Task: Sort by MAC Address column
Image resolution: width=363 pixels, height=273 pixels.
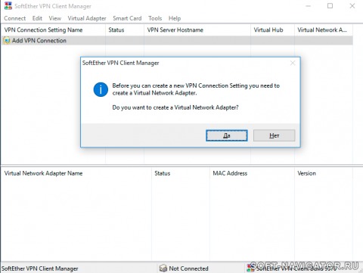Action: point(252,173)
